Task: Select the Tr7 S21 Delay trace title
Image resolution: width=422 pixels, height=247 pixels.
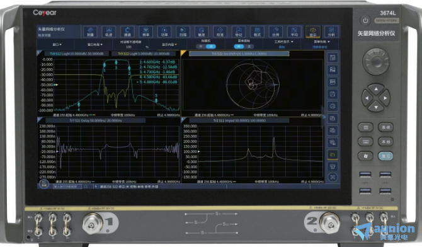Action: pyautogui.click(x=96, y=120)
